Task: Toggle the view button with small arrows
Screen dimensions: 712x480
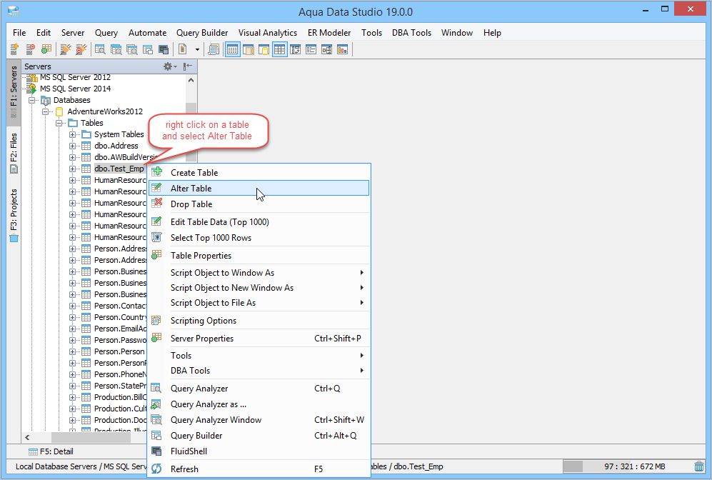Action: click(295, 49)
